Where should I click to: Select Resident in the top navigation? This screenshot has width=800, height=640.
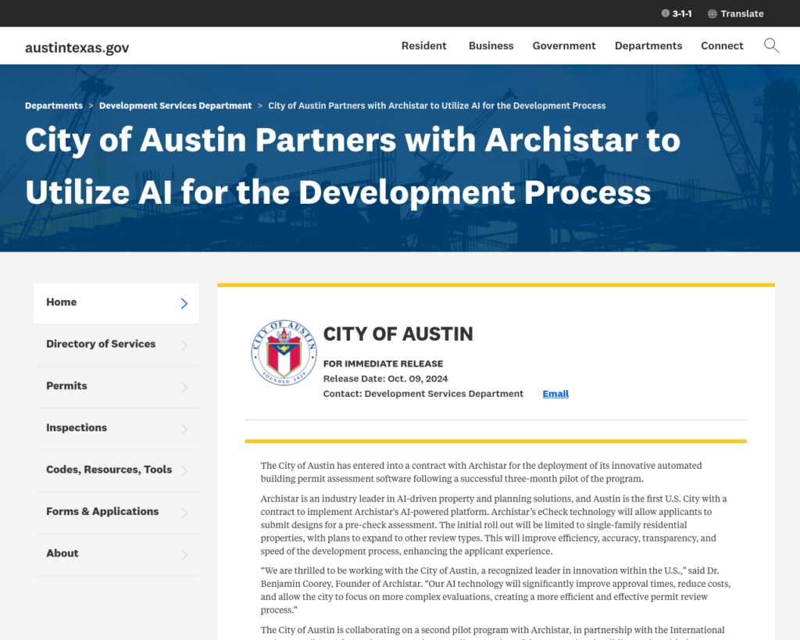click(423, 45)
